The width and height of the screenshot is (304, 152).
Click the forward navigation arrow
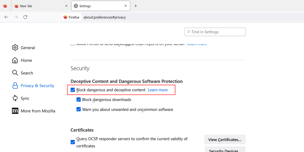click(x=16, y=17)
